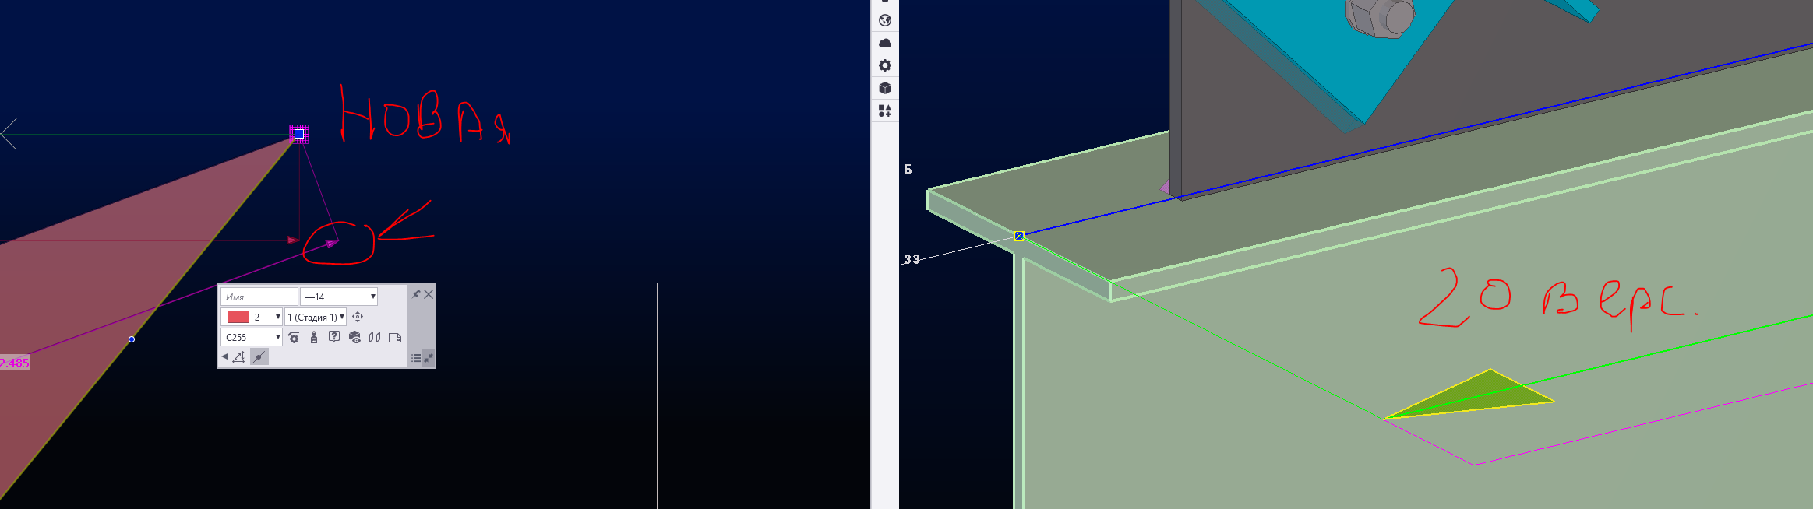
Task: Click the Имя name input field
Action: click(259, 297)
